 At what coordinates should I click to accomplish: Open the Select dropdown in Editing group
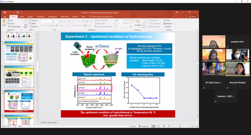[x=168, y=27]
